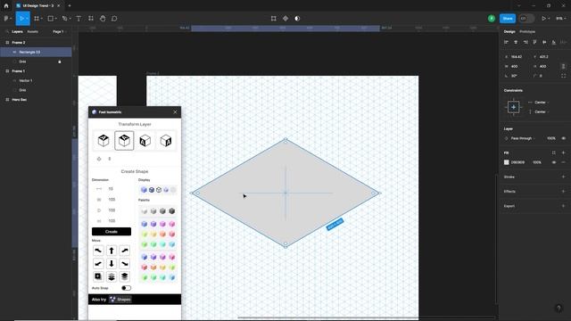Select the Pen tool
The height and width of the screenshot is (321, 571).
click(x=64, y=19)
